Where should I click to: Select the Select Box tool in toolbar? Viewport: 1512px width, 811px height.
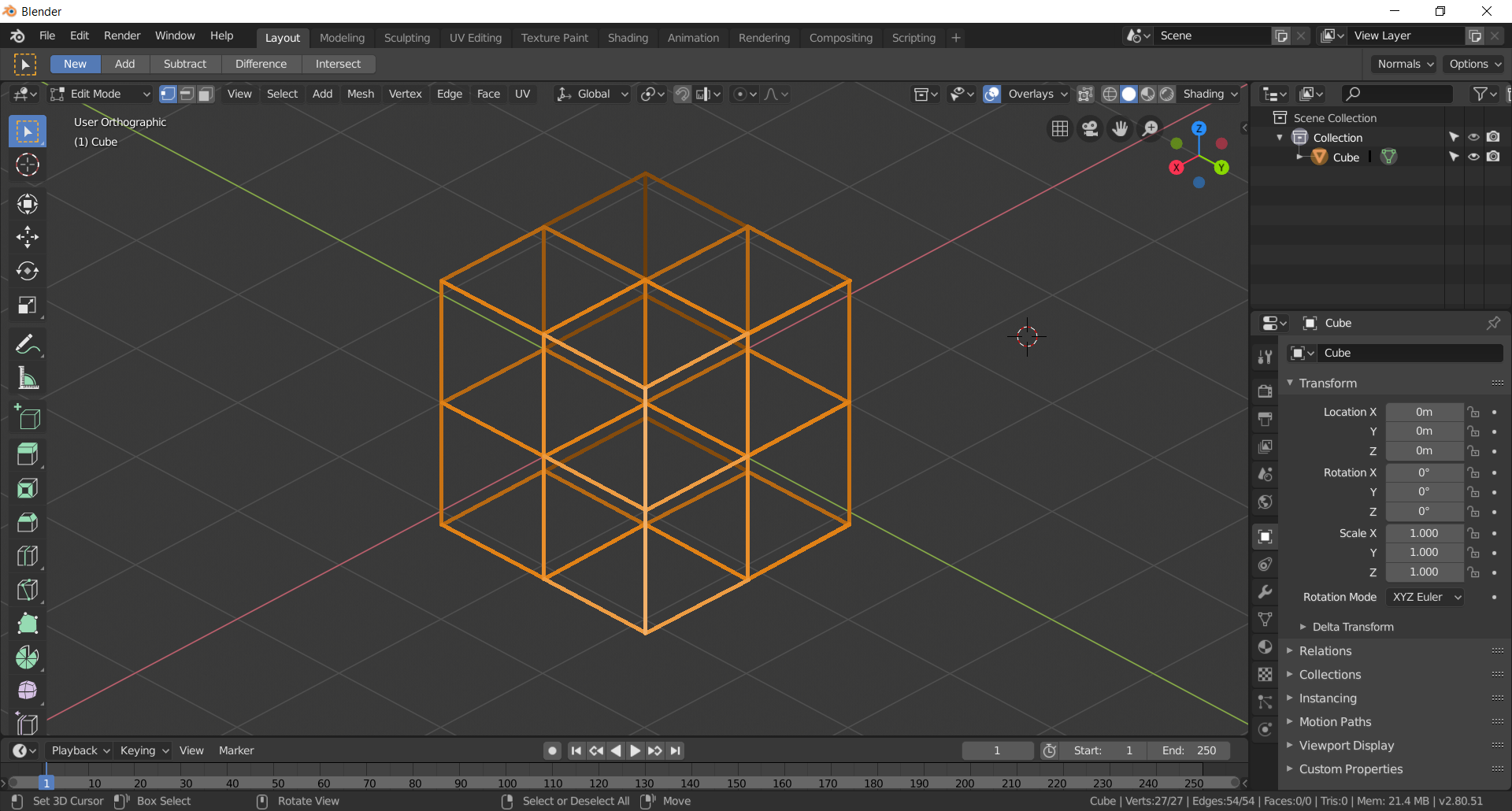[28, 131]
